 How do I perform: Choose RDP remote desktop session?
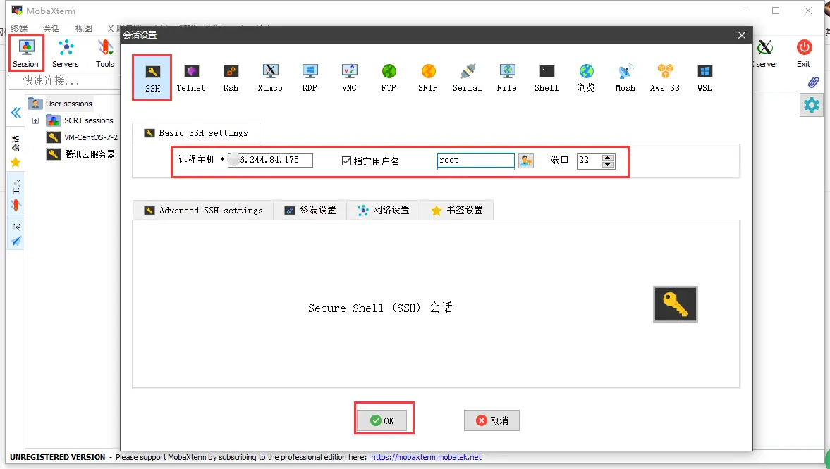(310, 77)
